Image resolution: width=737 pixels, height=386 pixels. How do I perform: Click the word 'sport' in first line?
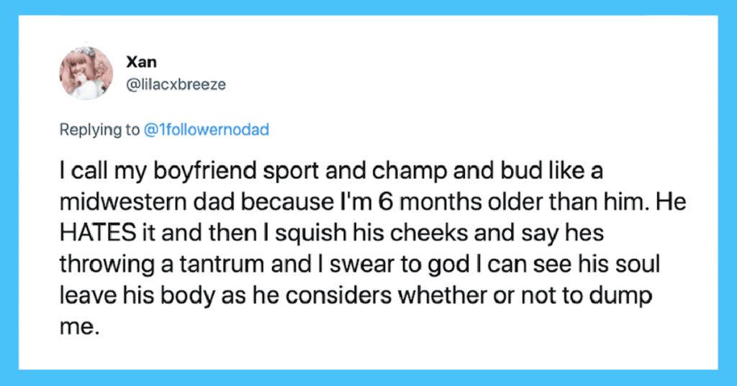click(x=291, y=171)
